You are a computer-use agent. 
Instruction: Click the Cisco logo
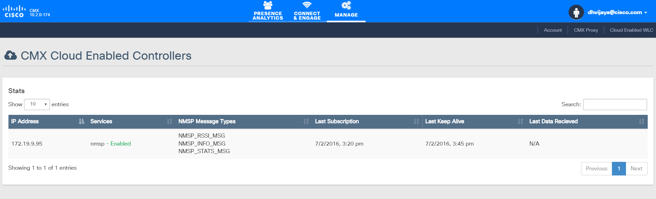14,11
